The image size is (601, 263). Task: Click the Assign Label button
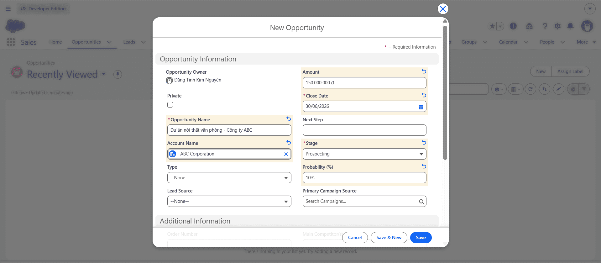570,71
